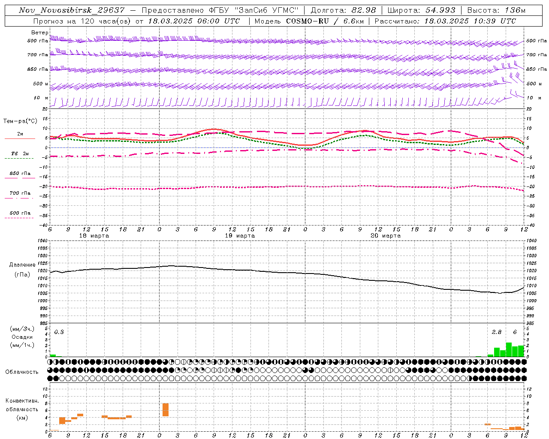Image resolution: width=549 pixels, height=439 pixels.
Task: Click the (мм/1ч.) unit label
Action: coord(22,345)
